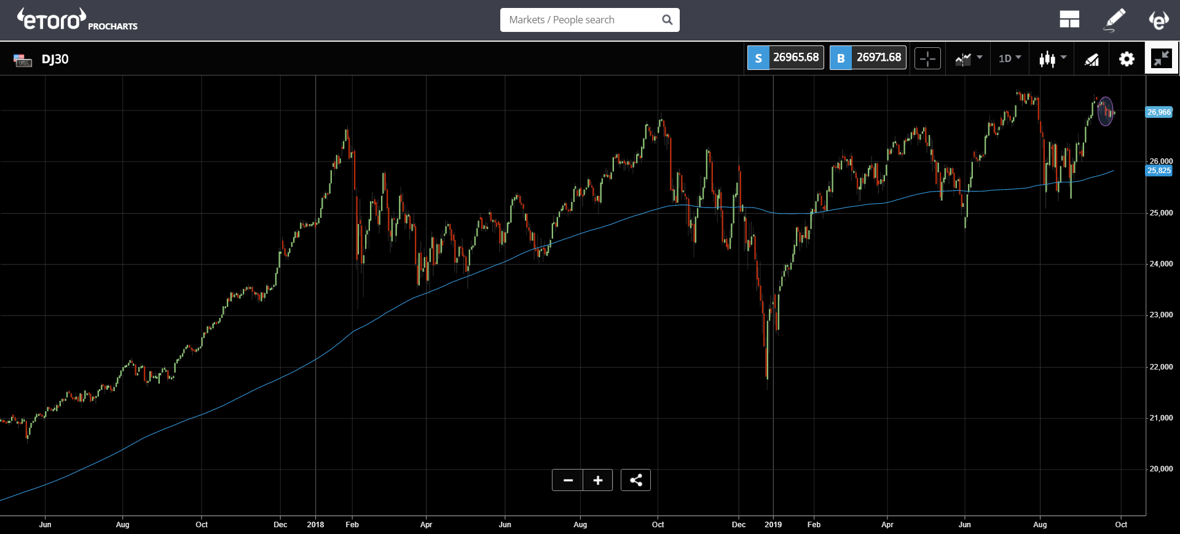Click the B buy button at 26971.68
The width and height of the screenshot is (1180, 534).
pos(868,58)
